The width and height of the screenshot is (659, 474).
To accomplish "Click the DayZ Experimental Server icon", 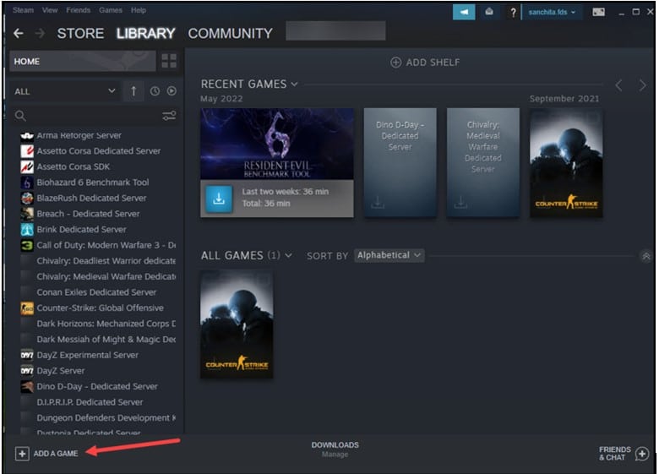I will (x=27, y=355).
